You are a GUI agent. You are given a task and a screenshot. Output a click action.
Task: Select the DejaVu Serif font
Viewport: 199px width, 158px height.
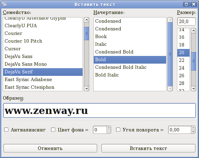click(x=43, y=72)
